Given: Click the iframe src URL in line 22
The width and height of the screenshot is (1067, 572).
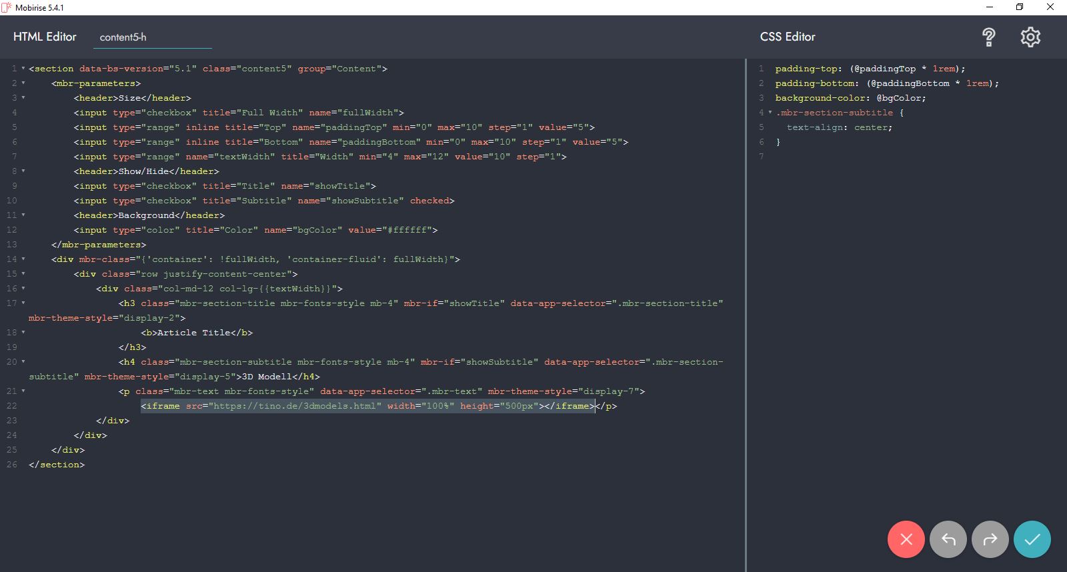Looking at the screenshot, I should tap(294, 406).
